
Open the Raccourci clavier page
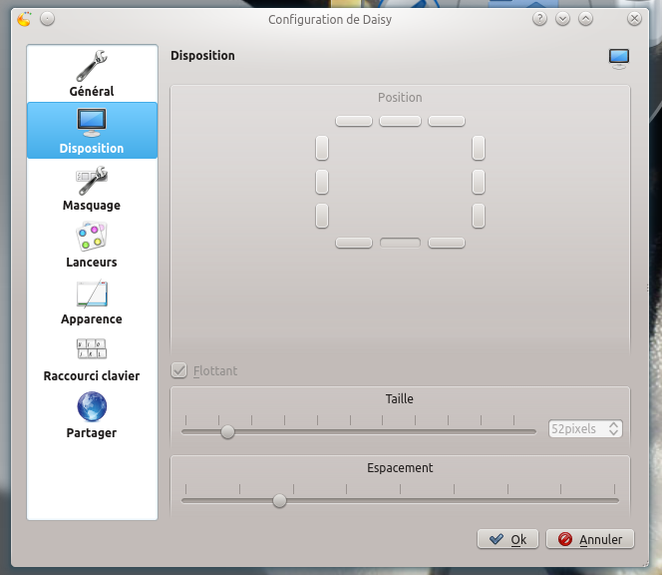[x=92, y=358]
